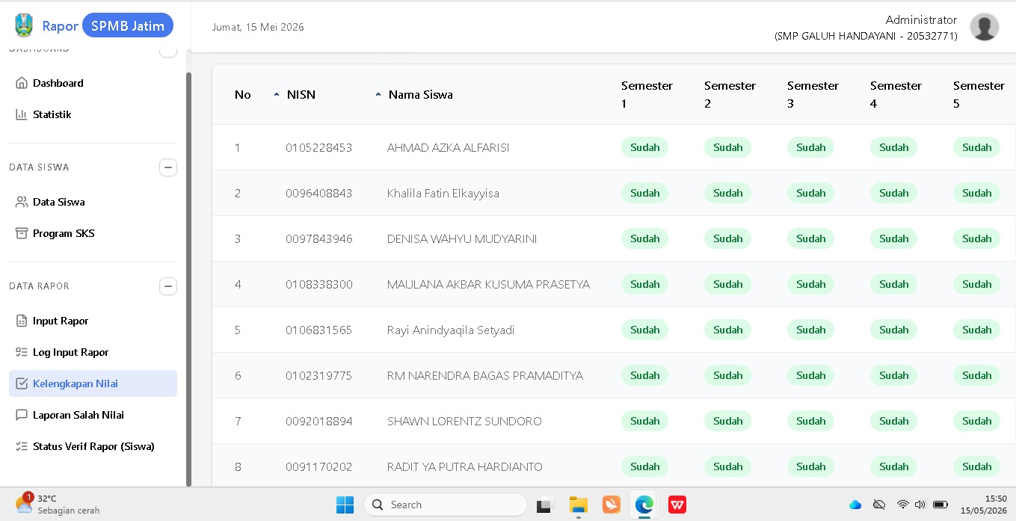The image size is (1016, 521).
Task: Click NISN 0102319775
Action: pos(318,376)
